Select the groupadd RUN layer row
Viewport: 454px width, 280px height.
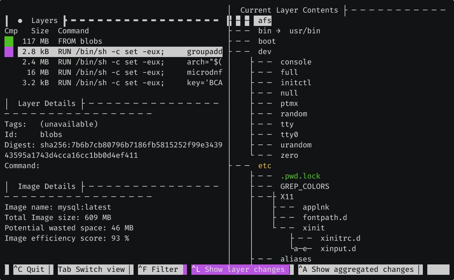tap(111, 51)
